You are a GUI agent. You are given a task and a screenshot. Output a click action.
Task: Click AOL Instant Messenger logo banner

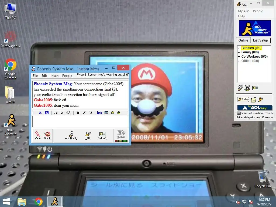[255, 28]
